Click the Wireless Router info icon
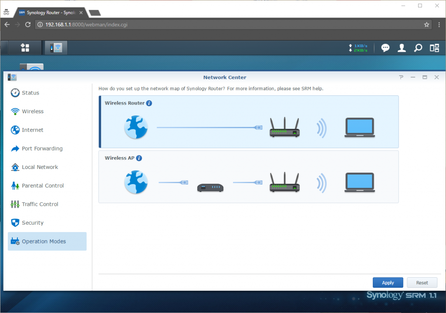This screenshot has width=446, height=313. [x=149, y=103]
